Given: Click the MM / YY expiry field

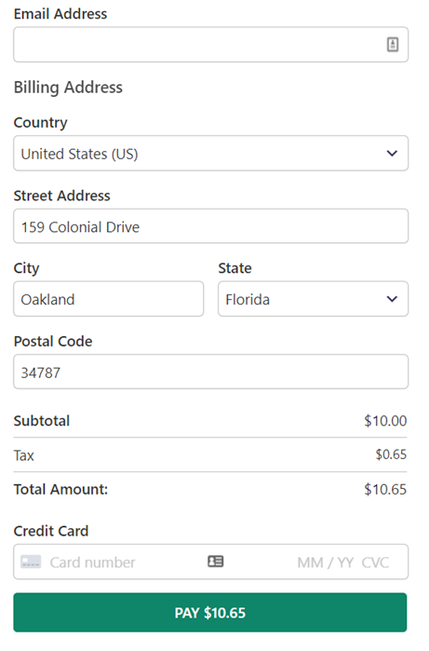Looking at the screenshot, I should [325, 563].
